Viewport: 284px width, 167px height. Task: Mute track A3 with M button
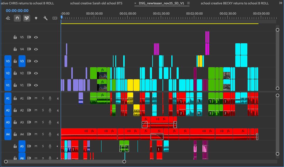click(36, 122)
